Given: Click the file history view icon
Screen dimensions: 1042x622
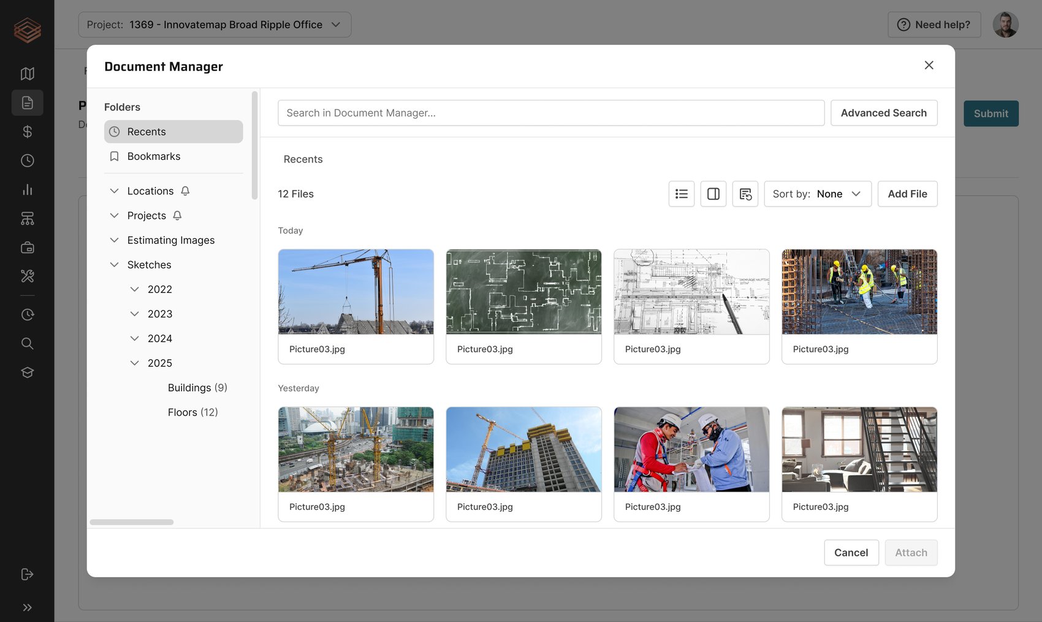Looking at the screenshot, I should tap(745, 194).
